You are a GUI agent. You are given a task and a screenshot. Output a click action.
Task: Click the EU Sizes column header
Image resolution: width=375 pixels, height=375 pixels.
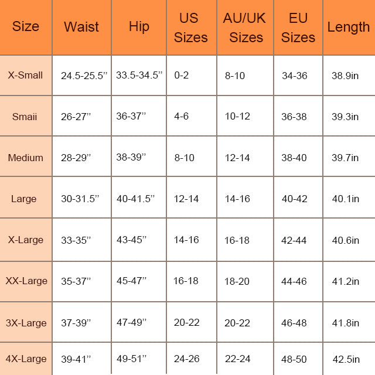[x=298, y=28]
